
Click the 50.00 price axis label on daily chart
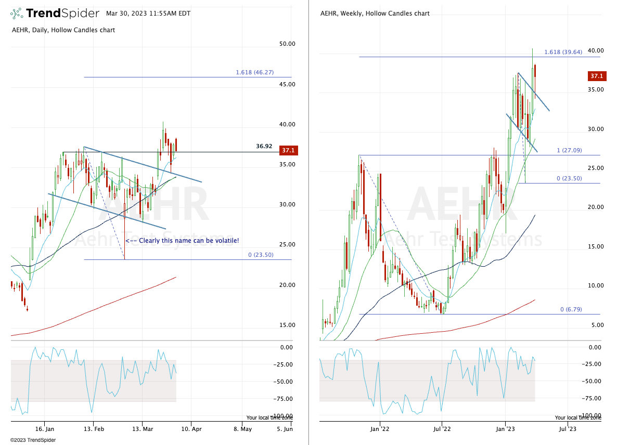[x=287, y=44]
